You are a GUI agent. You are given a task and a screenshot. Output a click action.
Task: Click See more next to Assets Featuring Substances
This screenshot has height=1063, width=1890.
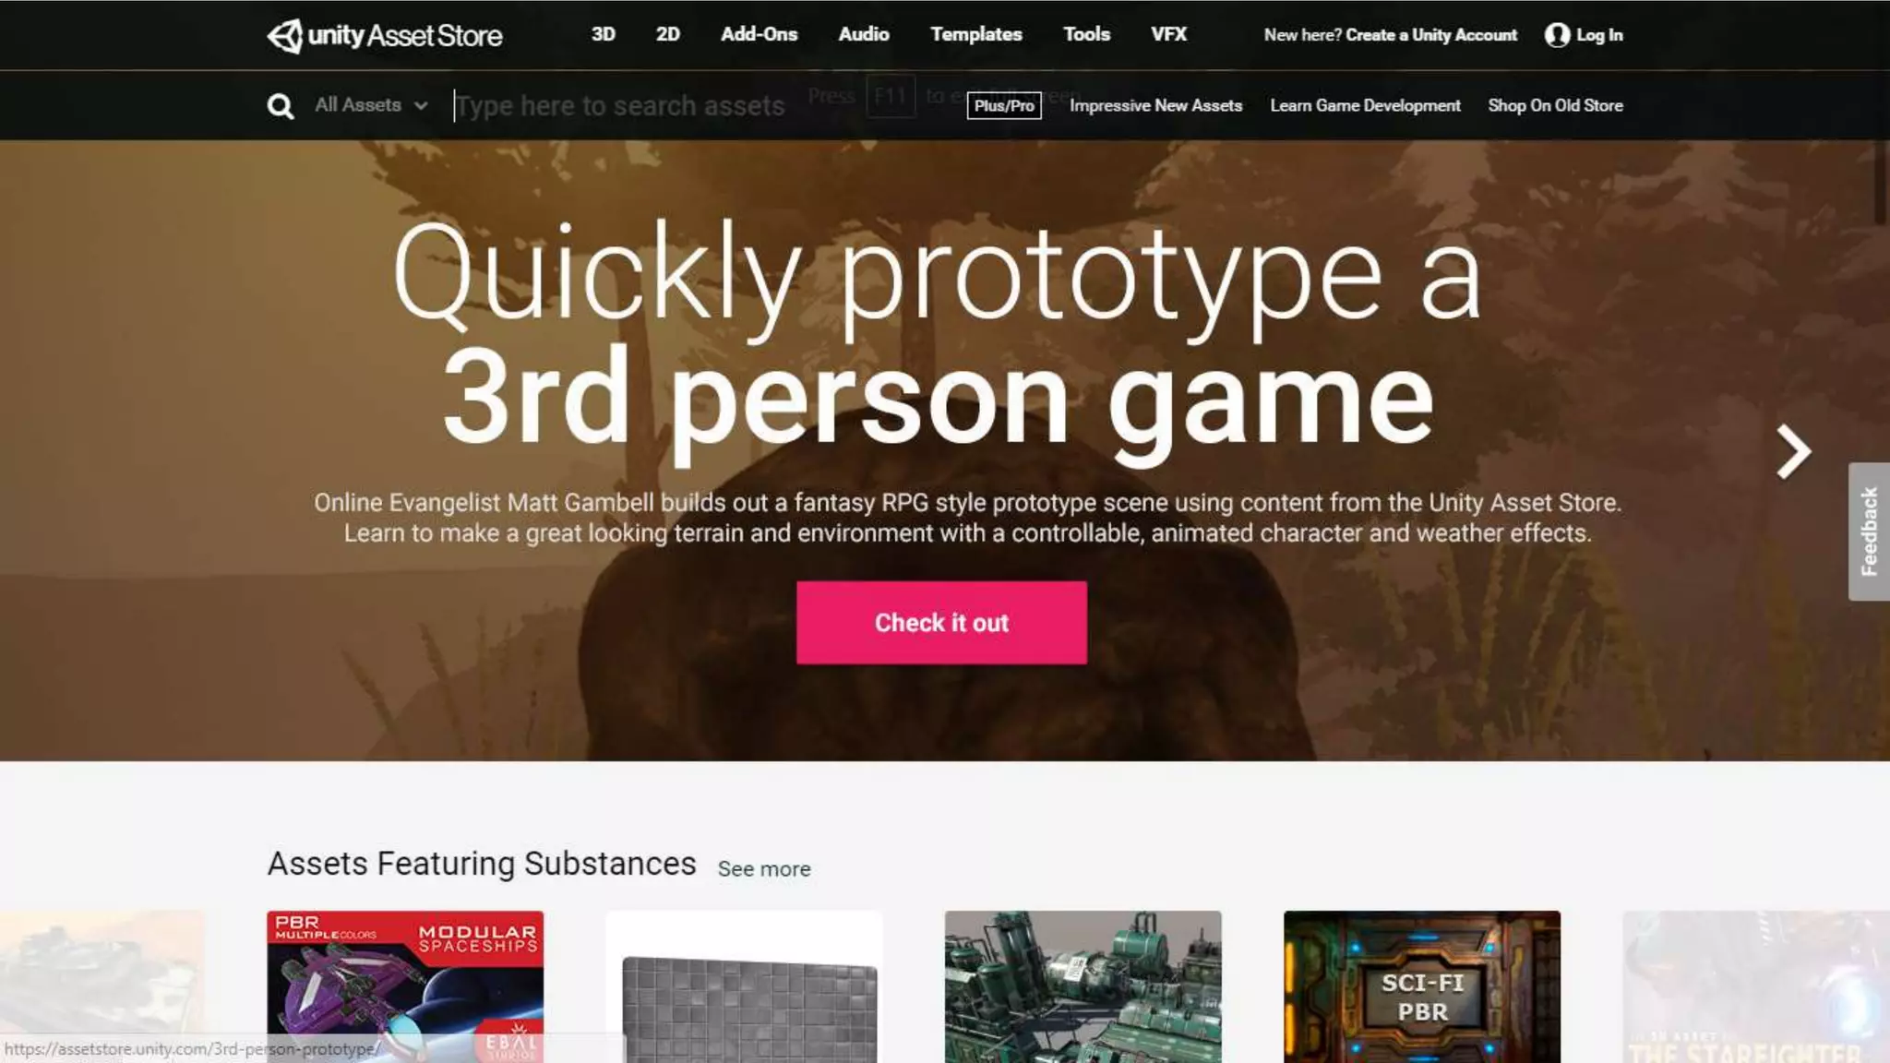(764, 869)
